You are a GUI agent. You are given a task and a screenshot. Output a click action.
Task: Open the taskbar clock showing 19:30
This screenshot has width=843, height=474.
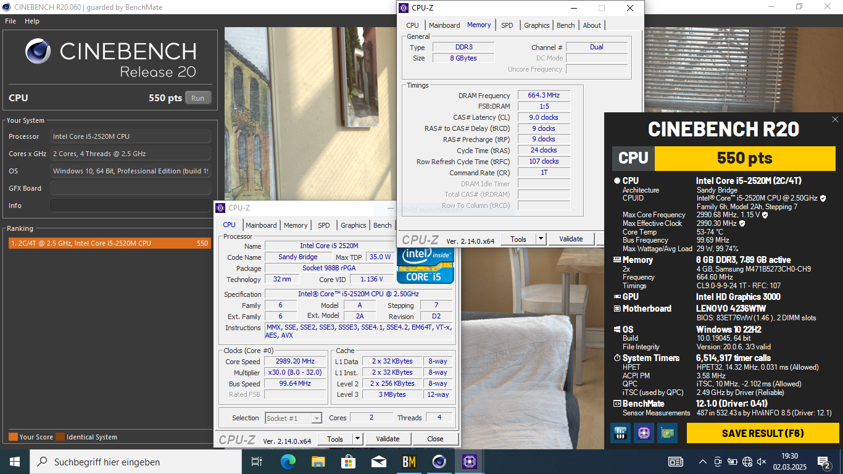[x=789, y=462]
